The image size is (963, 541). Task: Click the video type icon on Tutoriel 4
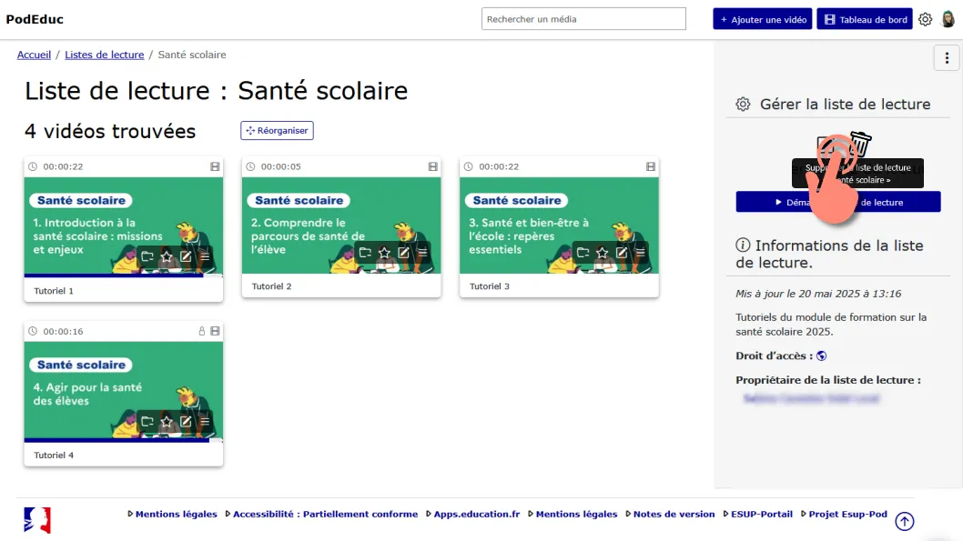coord(215,331)
